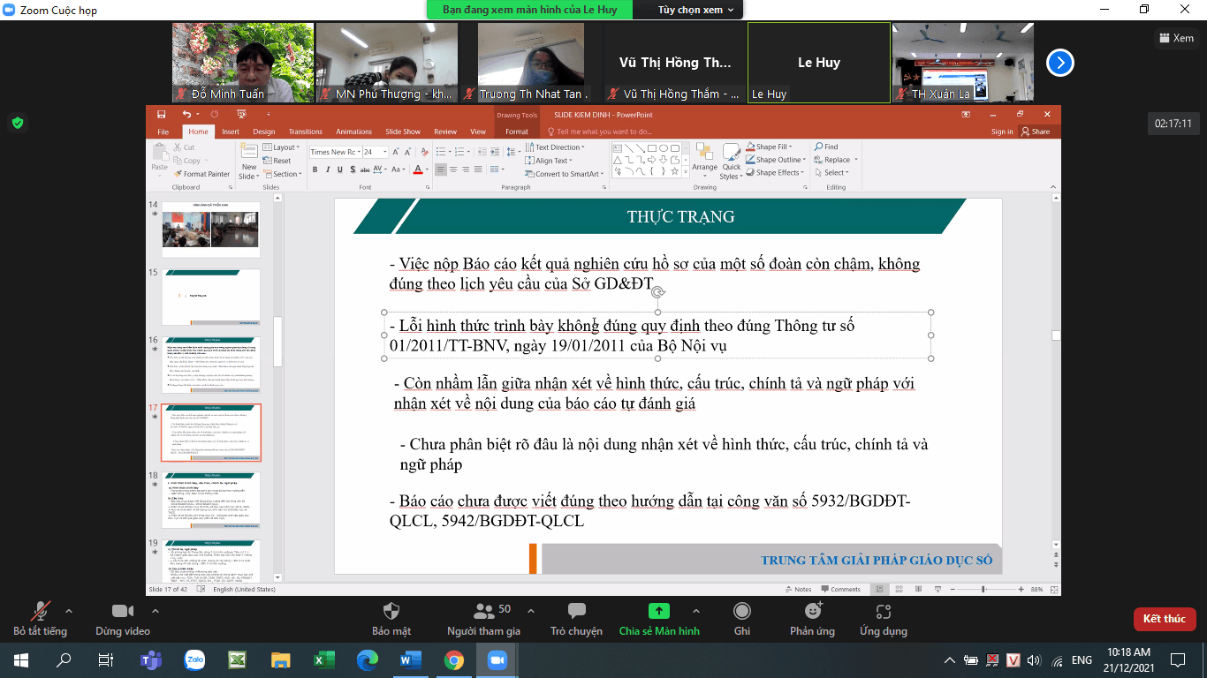This screenshot has height=678, width=1207.
Task: Open Notes from the status bar
Action: [x=797, y=588]
